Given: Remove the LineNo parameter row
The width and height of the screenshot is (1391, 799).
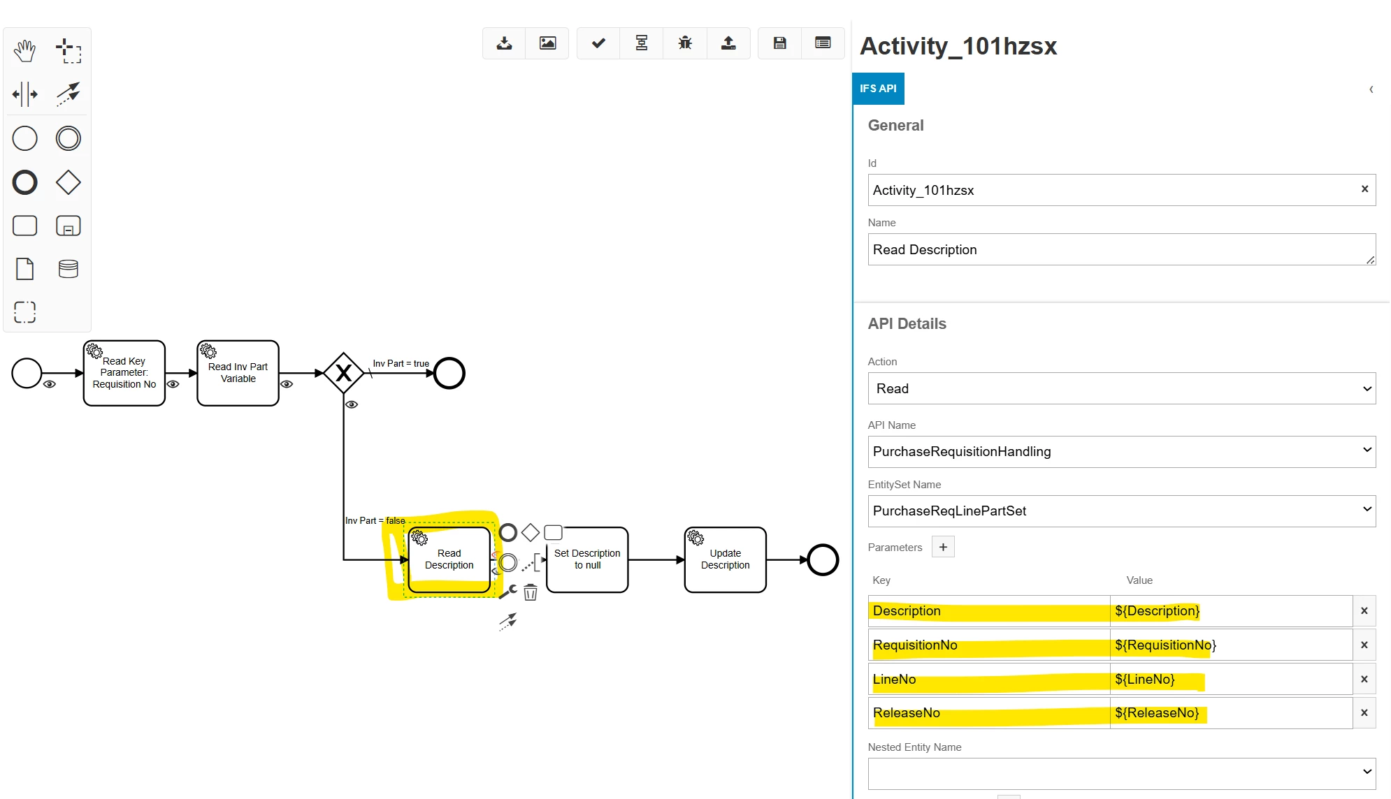Looking at the screenshot, I should point(1364,679).
